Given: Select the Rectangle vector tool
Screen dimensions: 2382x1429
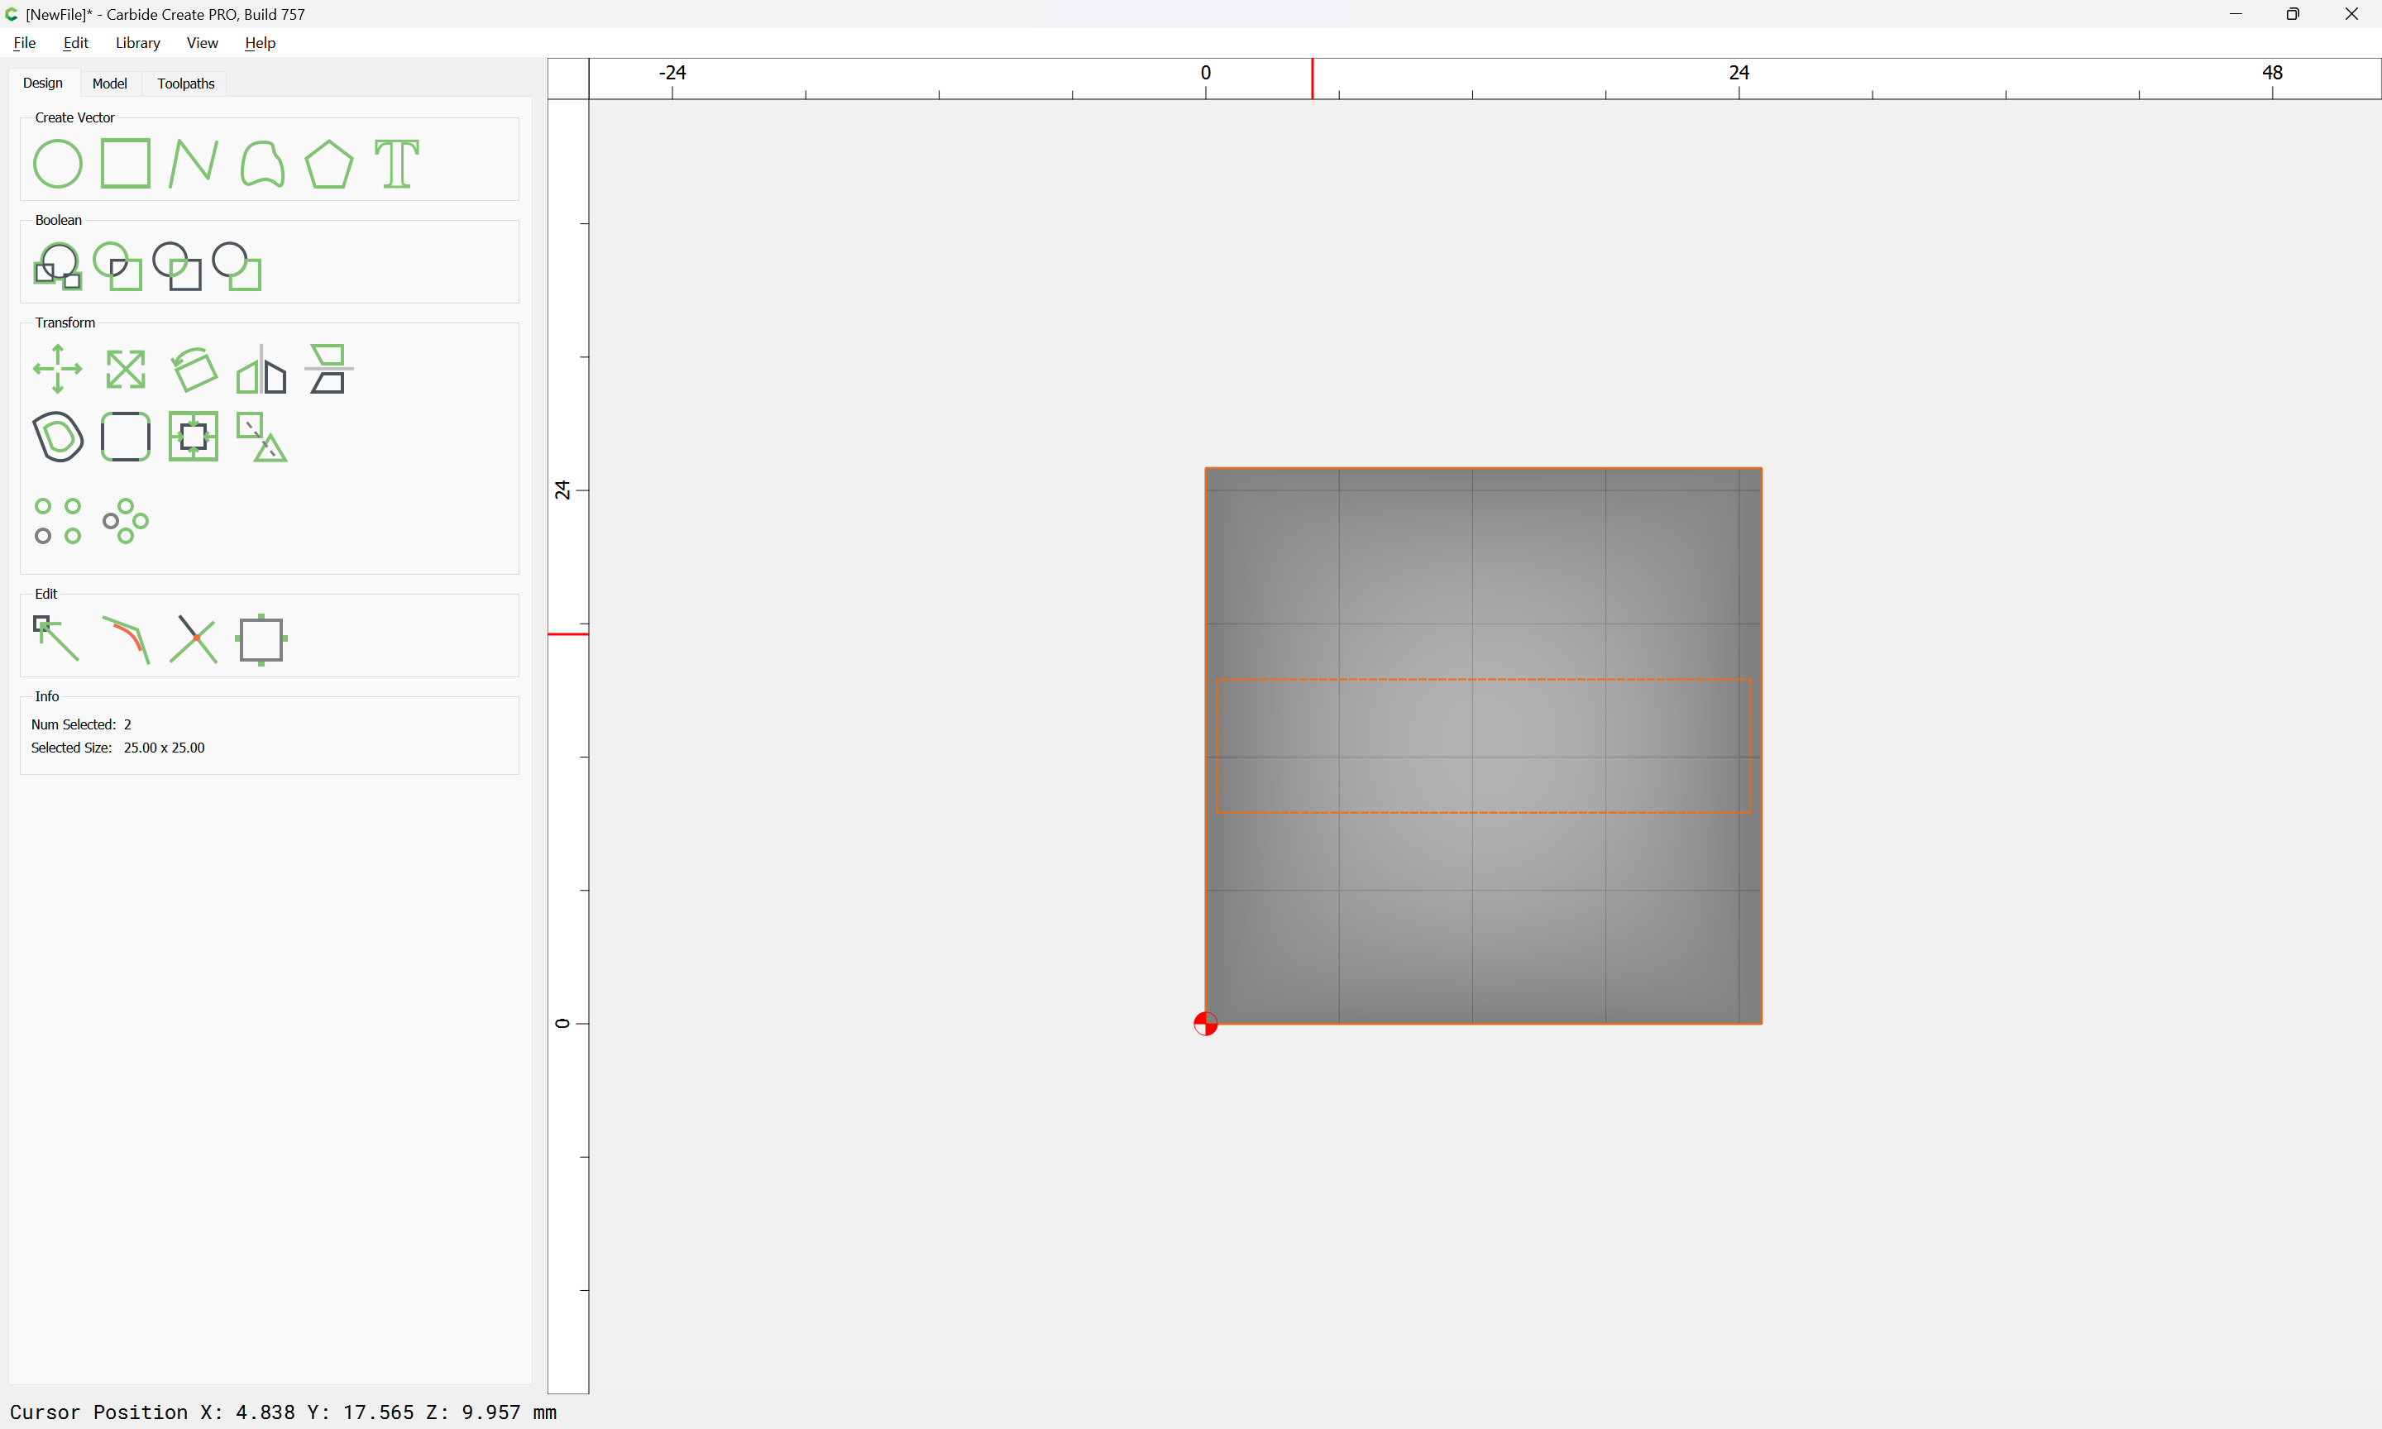Looking at the screenshot, I should [126, 164].
